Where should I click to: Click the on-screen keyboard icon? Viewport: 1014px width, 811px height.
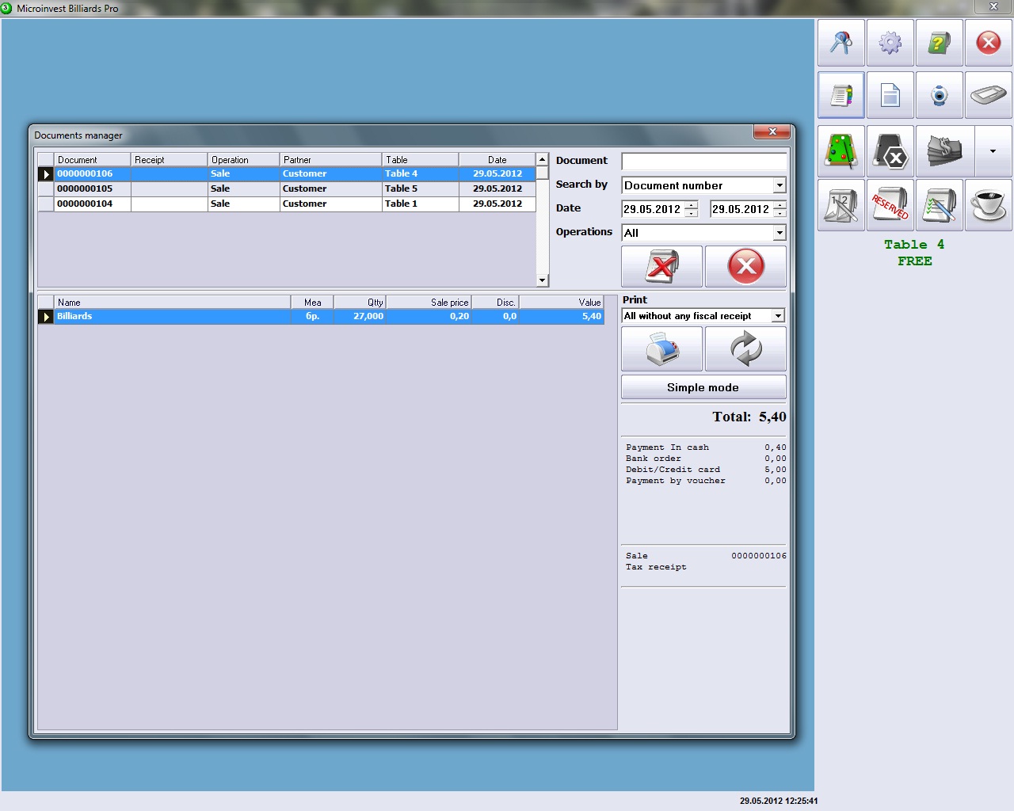click(989, 96)
